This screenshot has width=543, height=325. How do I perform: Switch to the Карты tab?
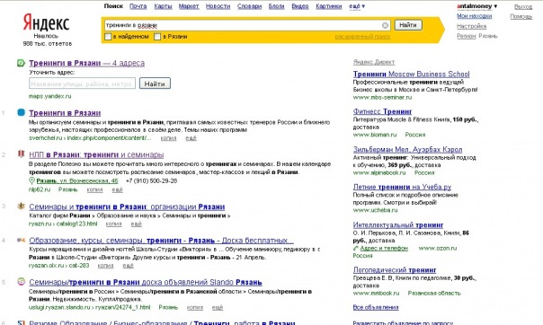pyautogui.click(x=163, y=6)
